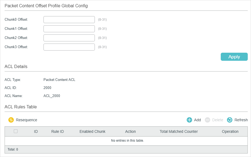Select the Enabled Chunk column header
This screenshot has width=251, height=157.
(92, 131)
